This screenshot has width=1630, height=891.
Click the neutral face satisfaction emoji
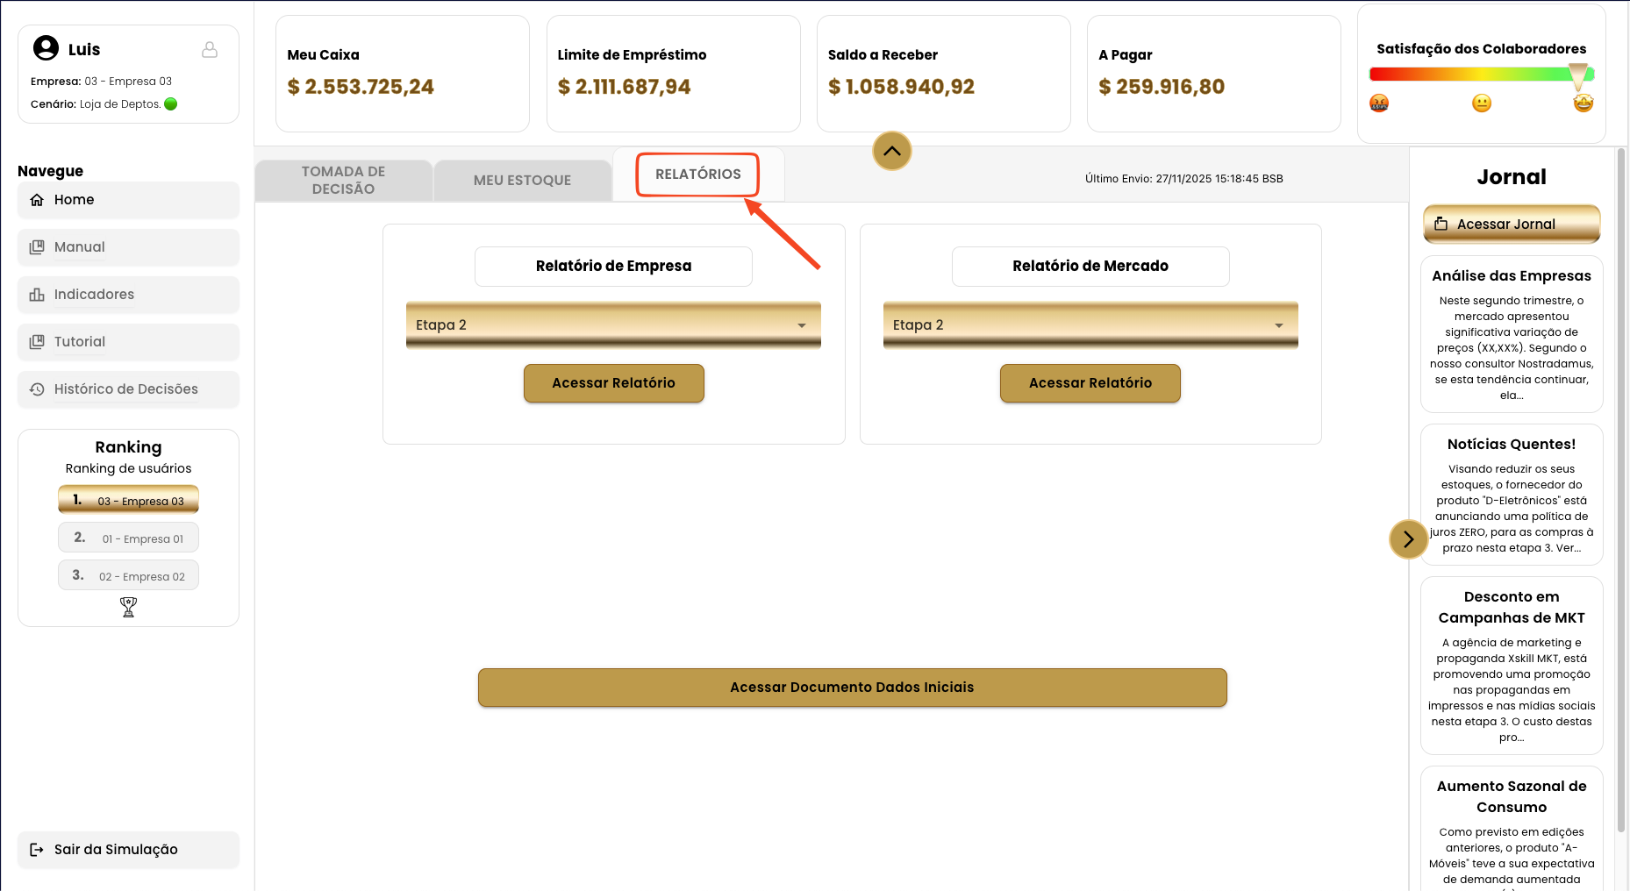point(1482,103)
